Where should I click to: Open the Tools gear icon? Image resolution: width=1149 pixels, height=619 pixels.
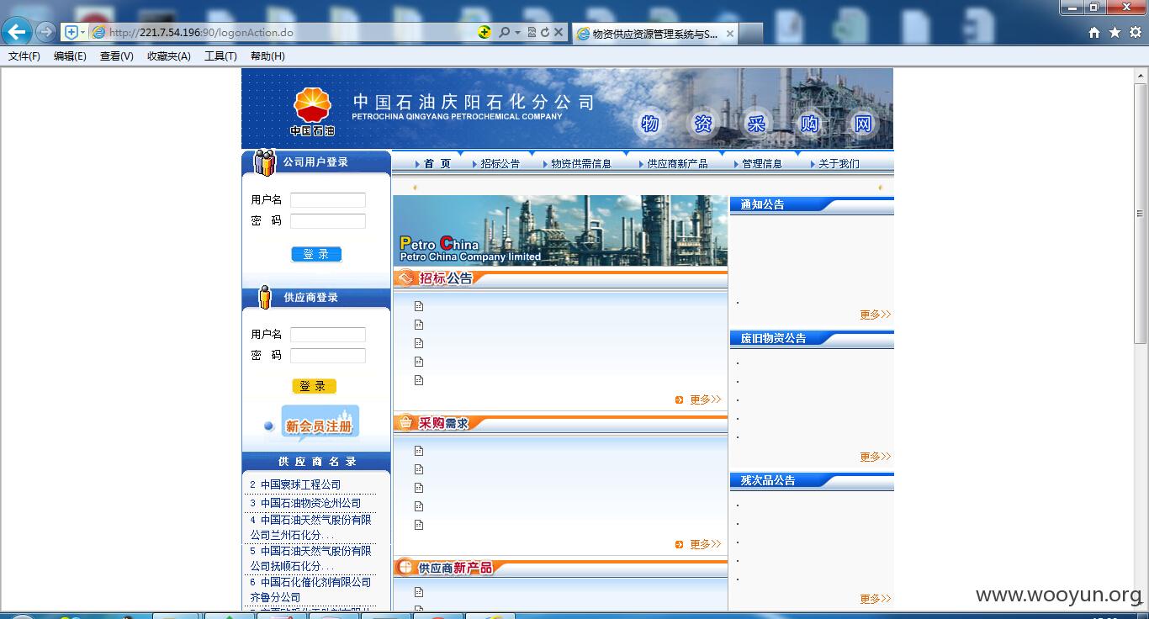tap(1135, 33)
